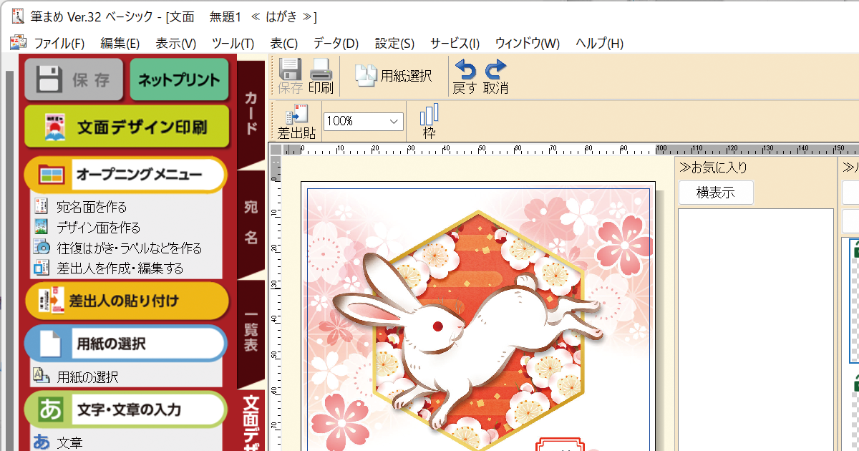Click the blank paper icon on 用紙の選択 header

(x=50, y=344)
